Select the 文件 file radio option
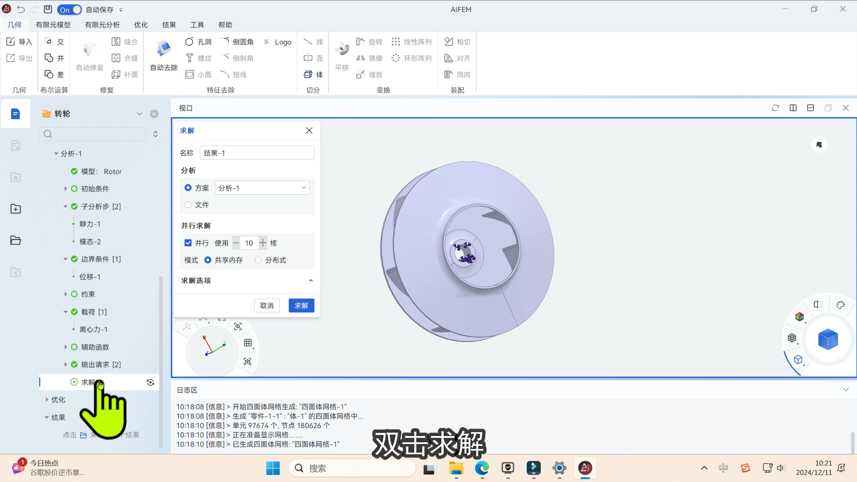Viewport: 857px width, 482px height. tap(188, 205)
